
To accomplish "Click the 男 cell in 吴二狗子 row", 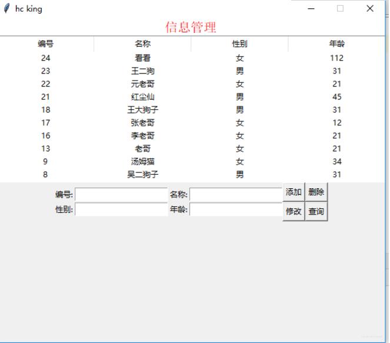I will pos(239,174).
